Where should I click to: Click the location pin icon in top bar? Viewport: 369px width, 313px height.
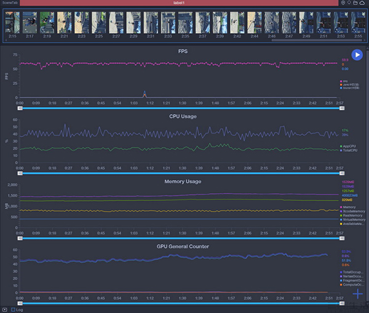pos(343,3)
